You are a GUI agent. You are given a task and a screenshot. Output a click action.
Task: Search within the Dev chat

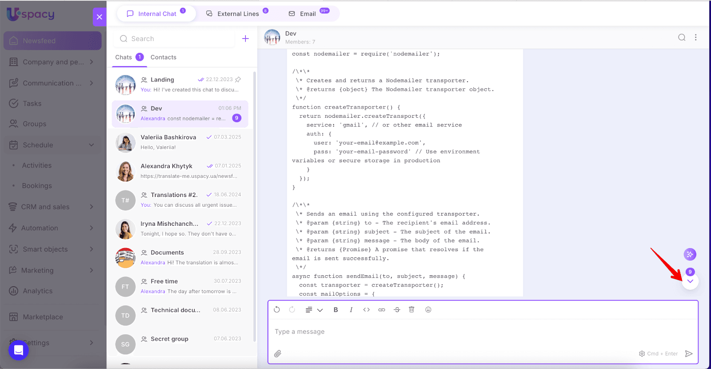[681, 38]
